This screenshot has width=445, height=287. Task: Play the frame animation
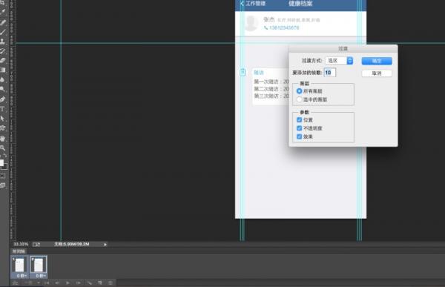67,283
